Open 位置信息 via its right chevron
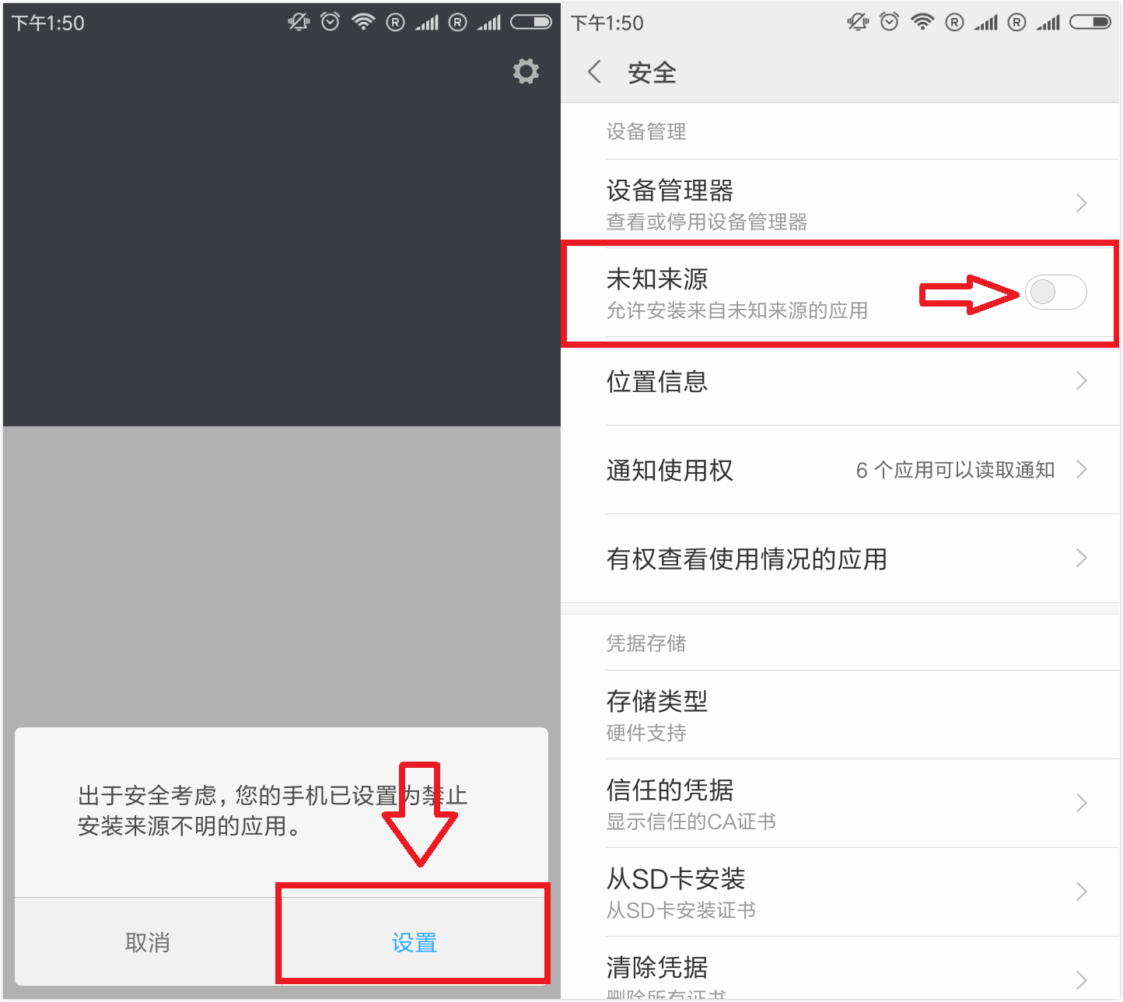Viewport: 1123px width, 1002px height. (x=1081, y=380)
